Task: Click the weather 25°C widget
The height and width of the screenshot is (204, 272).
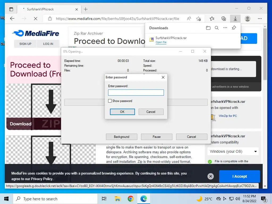Action: pos(204,199)
